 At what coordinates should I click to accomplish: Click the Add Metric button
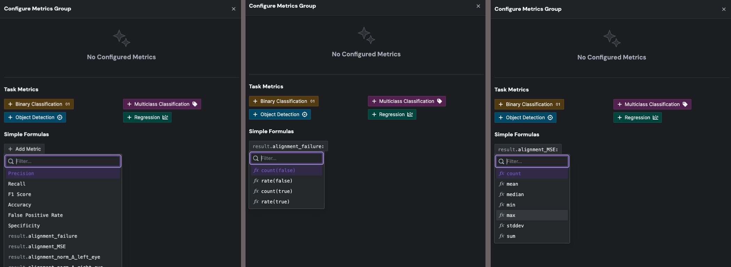[24, 149]
